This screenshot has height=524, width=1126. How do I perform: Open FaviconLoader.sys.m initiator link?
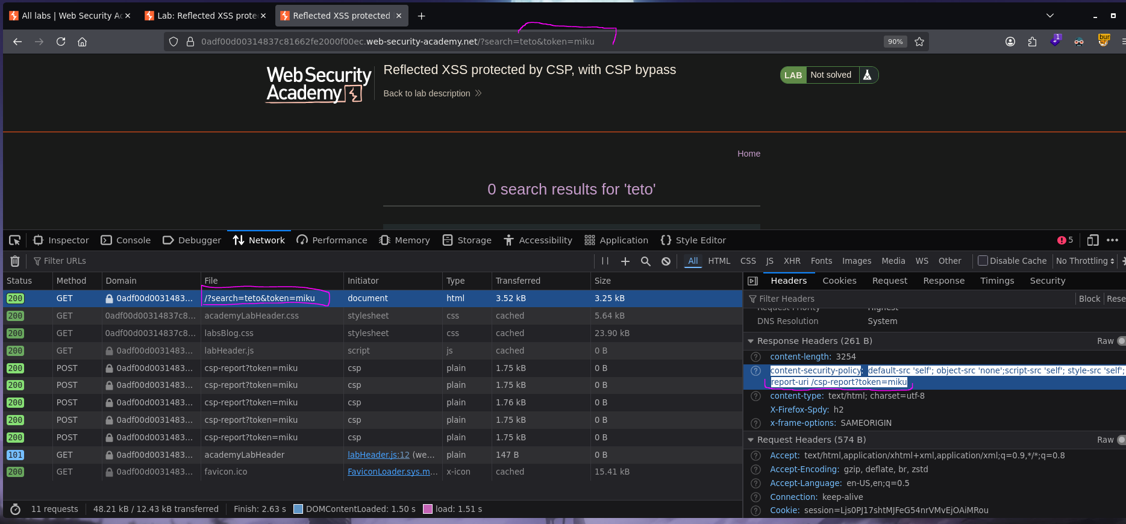(x=392, y=472)
